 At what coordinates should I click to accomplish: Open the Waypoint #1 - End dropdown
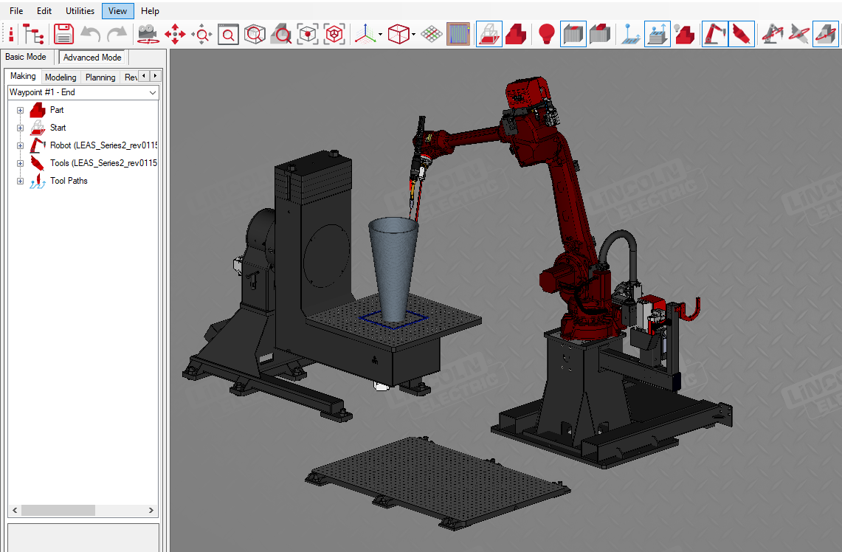153,93
